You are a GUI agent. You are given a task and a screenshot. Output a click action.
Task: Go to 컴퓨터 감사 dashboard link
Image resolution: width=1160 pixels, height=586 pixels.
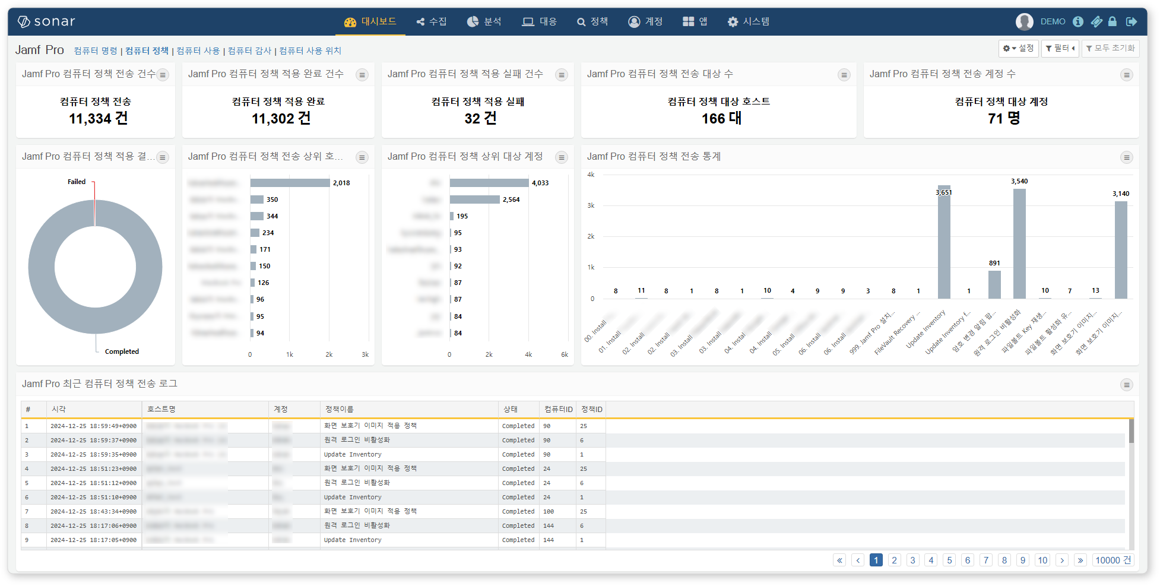249,51
